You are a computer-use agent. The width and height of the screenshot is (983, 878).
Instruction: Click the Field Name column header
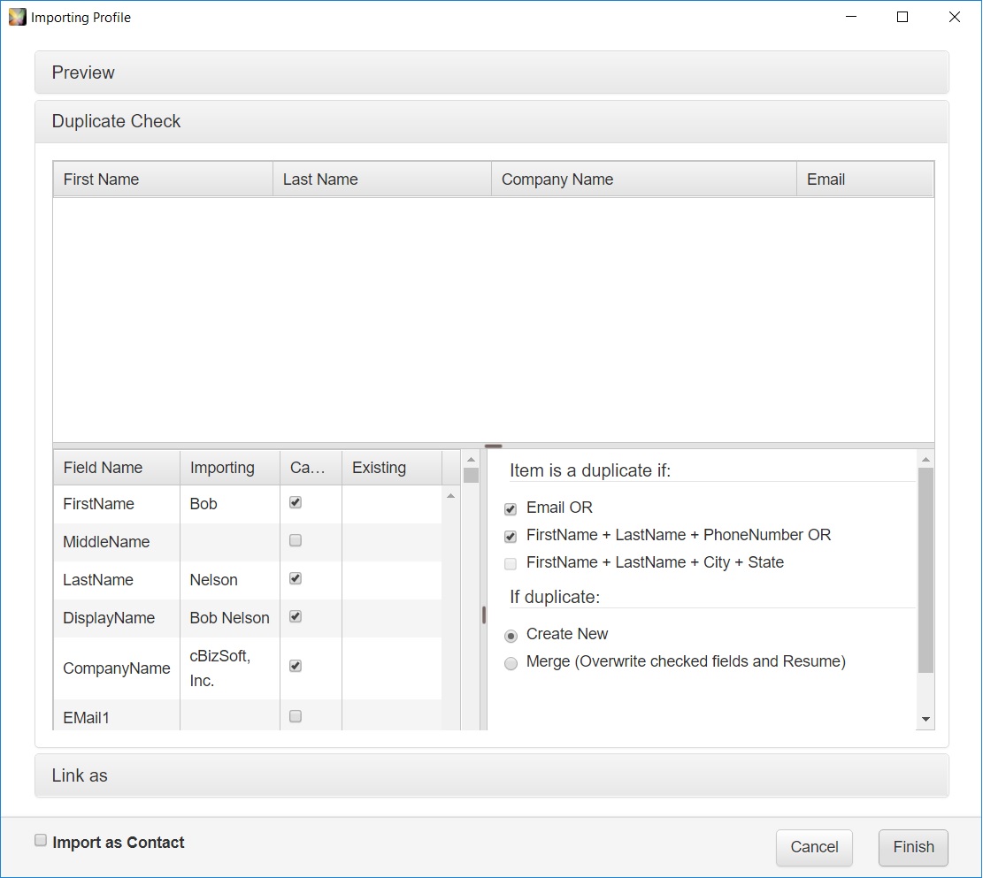click(x=117, y=468)
